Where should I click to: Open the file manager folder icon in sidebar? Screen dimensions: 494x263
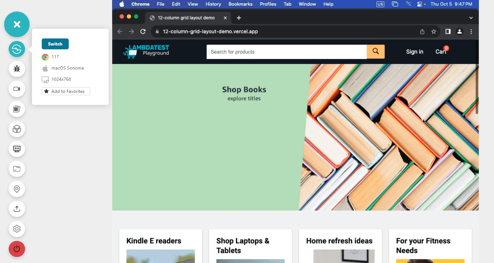[x=17, y=169]
